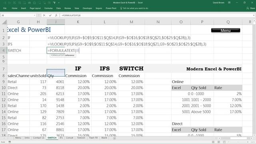Image resolution: width=256 pixels, height=144 pixels.
Task: Click the vertical scrollbar up arrow
Action: [254, 20]
